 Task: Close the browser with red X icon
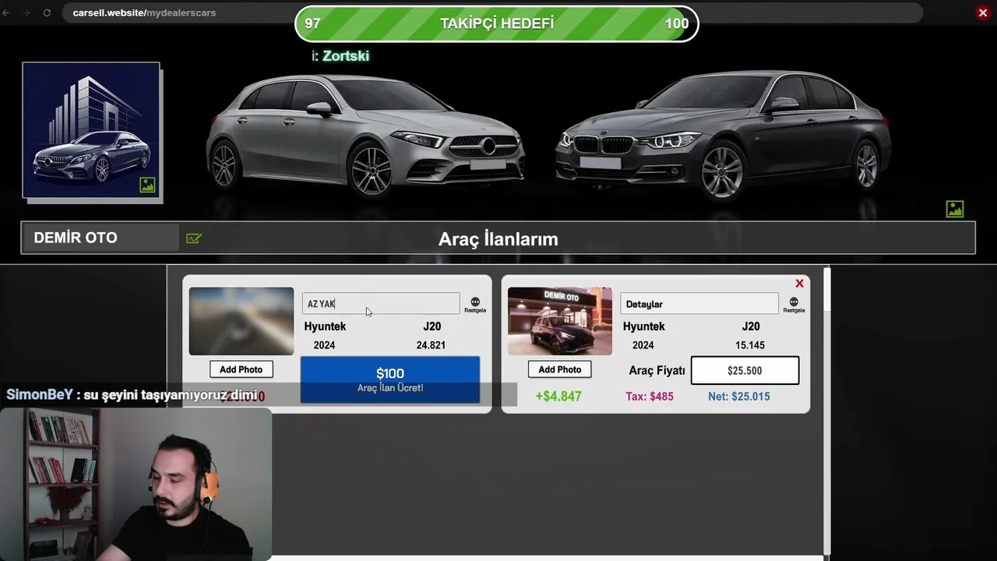pyautogui.click(x=983, y=12)
